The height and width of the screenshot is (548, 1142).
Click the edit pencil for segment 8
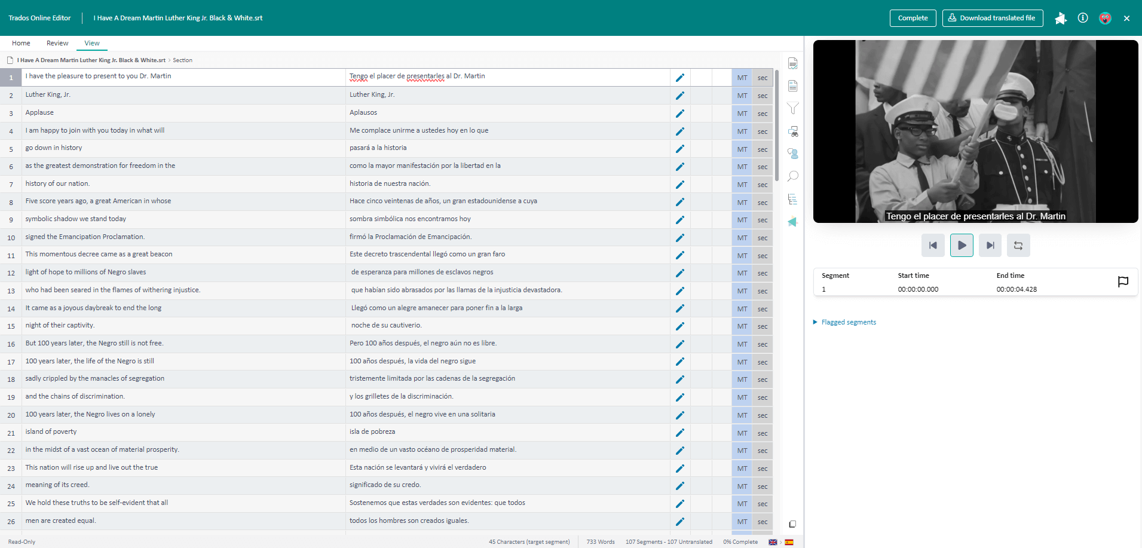pyautogui.click(x=679, y=202)
